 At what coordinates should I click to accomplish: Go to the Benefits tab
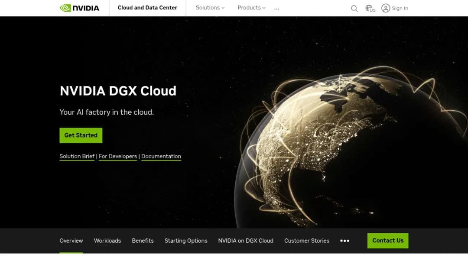[143, 241]
